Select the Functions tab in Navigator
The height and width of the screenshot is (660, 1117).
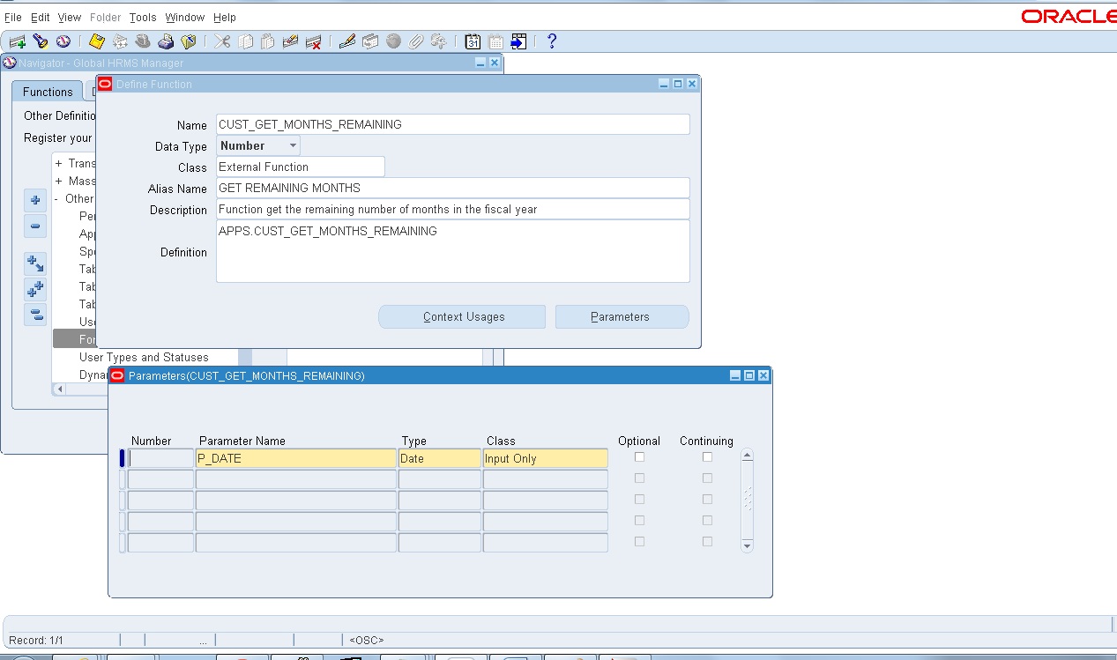(x=48, y=92)
